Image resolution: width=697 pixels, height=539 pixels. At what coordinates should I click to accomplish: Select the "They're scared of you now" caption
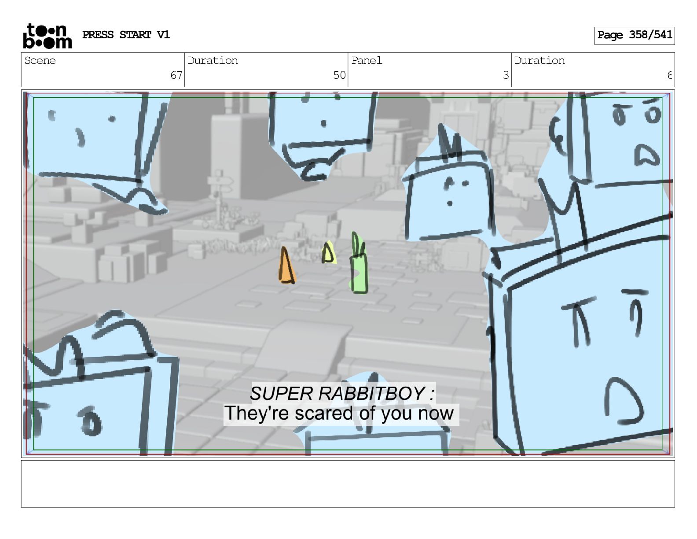[339, 413]
